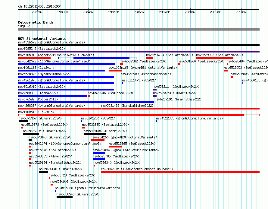Open nsv5528878 ByrskaBishop2022 label
The height and width of the screenshot is (209, 268).
44,74
